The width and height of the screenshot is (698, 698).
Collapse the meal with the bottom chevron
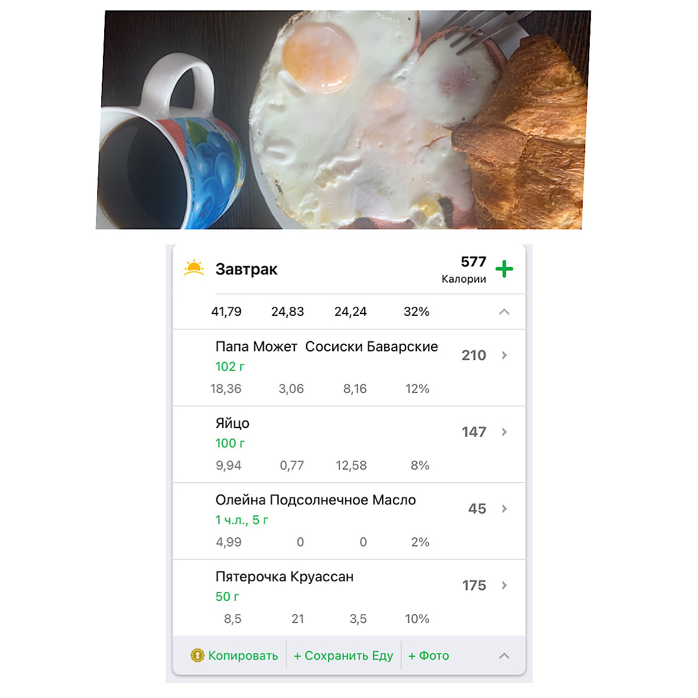click(504, 656)
